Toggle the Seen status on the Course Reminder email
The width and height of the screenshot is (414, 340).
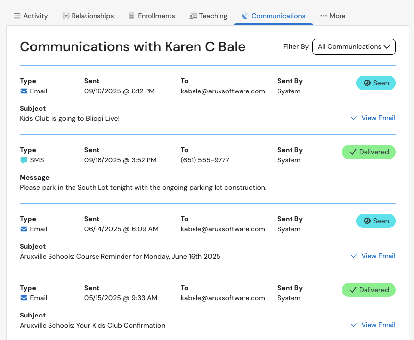tap(376, 221)
